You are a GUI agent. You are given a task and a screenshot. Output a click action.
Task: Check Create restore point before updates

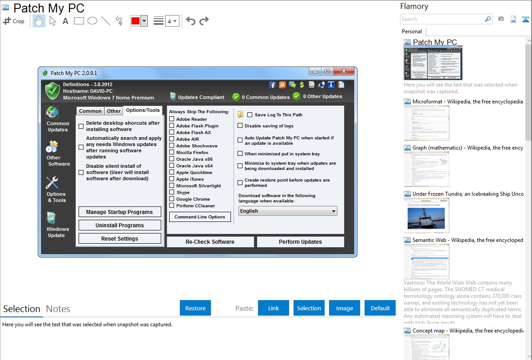click(x=240, y=182)
